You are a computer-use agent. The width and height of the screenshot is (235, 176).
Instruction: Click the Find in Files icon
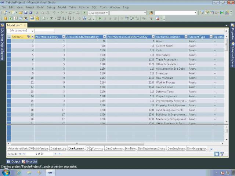coord(151,13)
